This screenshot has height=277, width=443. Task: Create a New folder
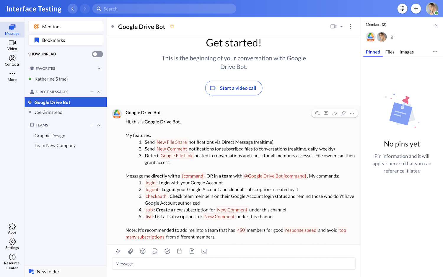tap(44, 272)
